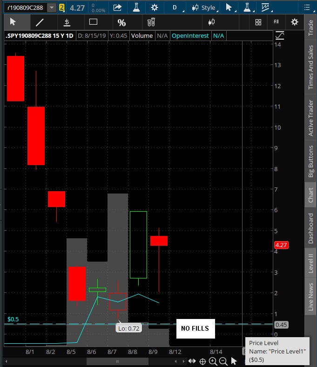Open the chart grid layout icon
The image size is (317, 367).
[x=258, y=22]
